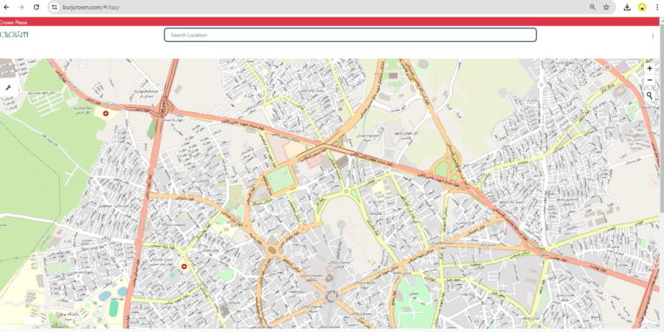This screenshot has height=332, width=664.
Task: Zoom out the map with minus
Action: (649, 80)
